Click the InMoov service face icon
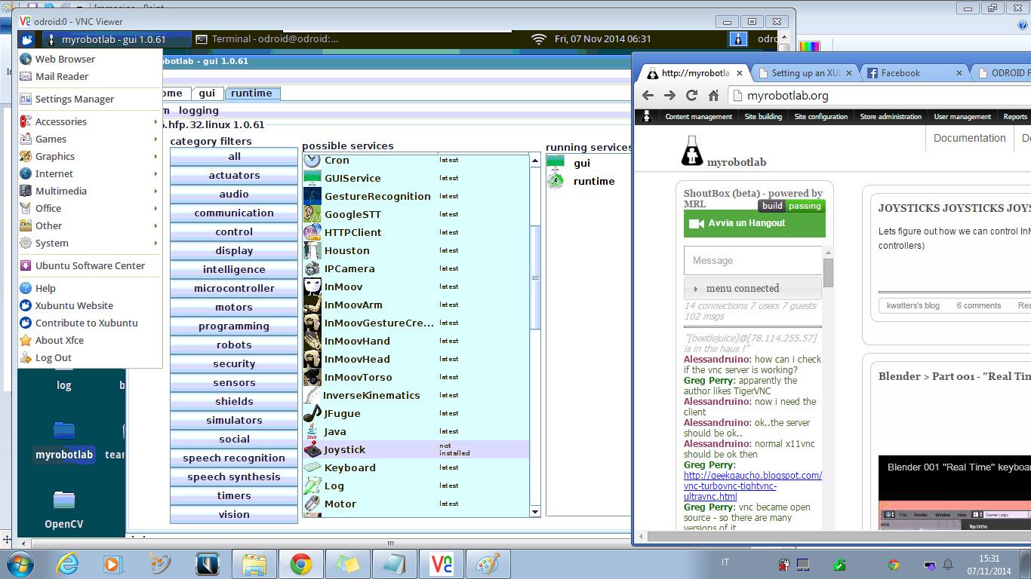The height and width of the screenshot is (579, 1031). click(312, 286)
